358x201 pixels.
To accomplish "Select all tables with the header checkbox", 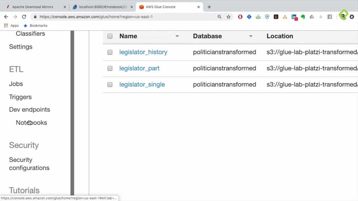I will tap(110, 36).
